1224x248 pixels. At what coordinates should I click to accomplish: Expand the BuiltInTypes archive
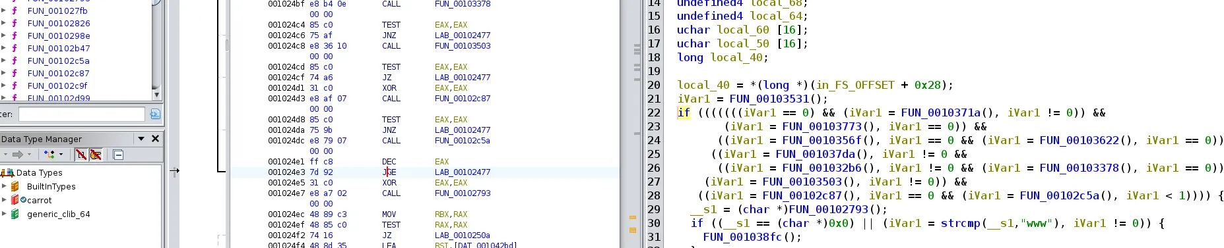pyautogui.click(x=4, y=186)
